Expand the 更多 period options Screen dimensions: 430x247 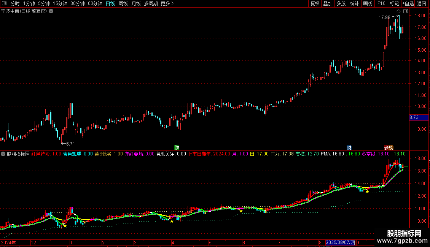click(167, 3)
